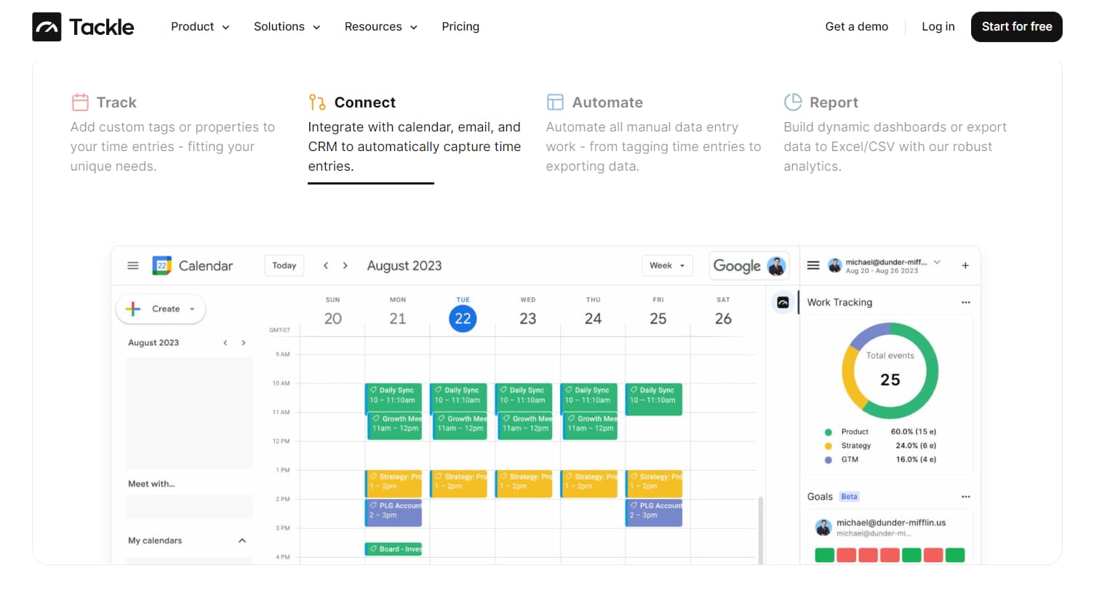Expand the Product navigation dropdown

point(199,26)
